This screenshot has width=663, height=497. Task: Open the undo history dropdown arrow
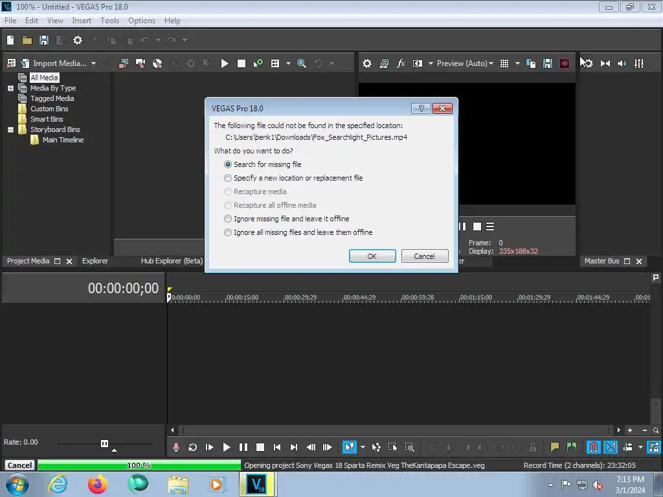point(158,40)
